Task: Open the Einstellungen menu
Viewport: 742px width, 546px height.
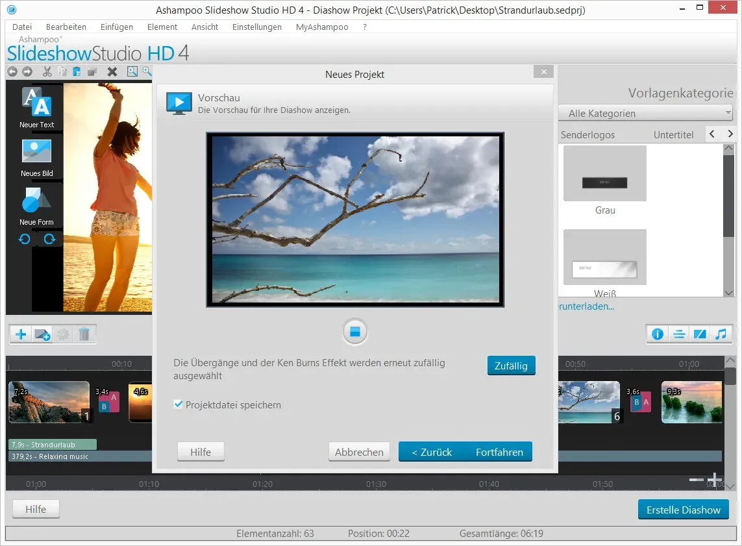Action: [x=256, y=27]
